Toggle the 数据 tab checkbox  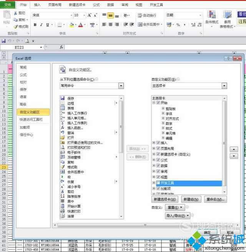click(x=158, y=166)
